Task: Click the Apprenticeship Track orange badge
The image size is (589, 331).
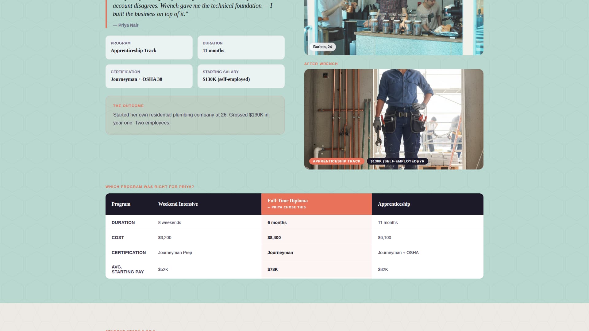Action: click(x=337, y=161)
